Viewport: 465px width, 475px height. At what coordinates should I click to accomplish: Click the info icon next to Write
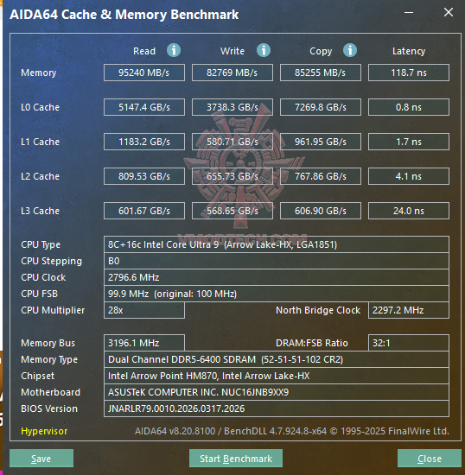click(x=264, y=50)
